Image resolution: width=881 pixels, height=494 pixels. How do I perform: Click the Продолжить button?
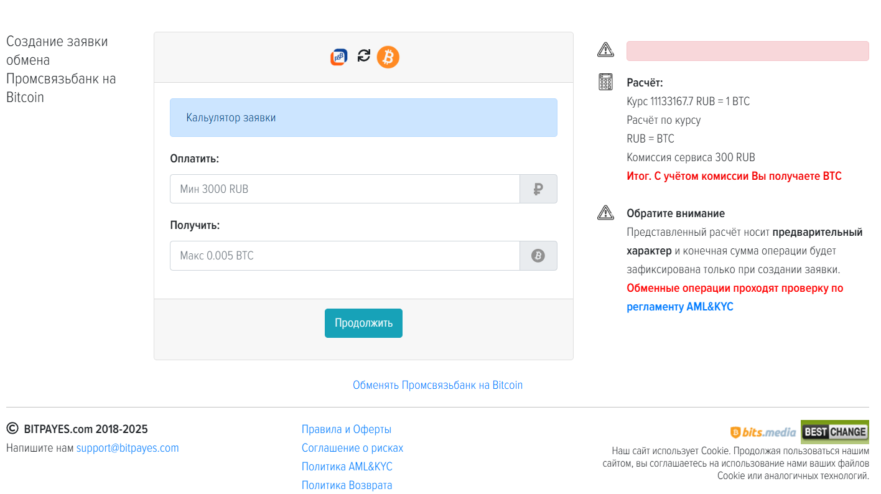[x=363, y=324]
